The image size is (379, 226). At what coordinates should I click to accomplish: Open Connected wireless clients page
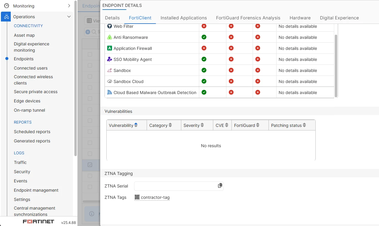33,80
